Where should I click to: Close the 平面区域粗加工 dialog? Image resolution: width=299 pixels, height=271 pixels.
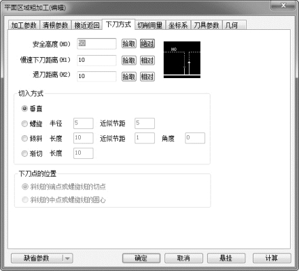click(x=283, y=5)
